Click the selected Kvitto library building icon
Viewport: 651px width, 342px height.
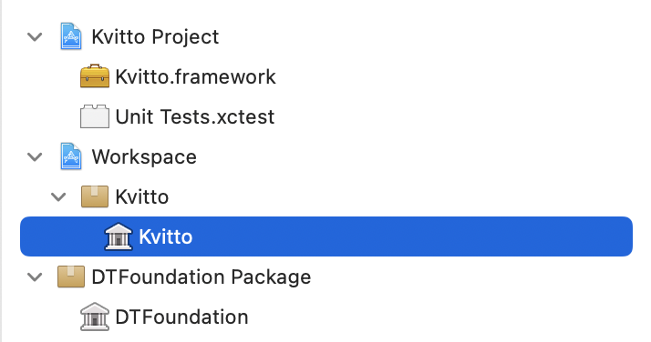(x=119, y=236)
